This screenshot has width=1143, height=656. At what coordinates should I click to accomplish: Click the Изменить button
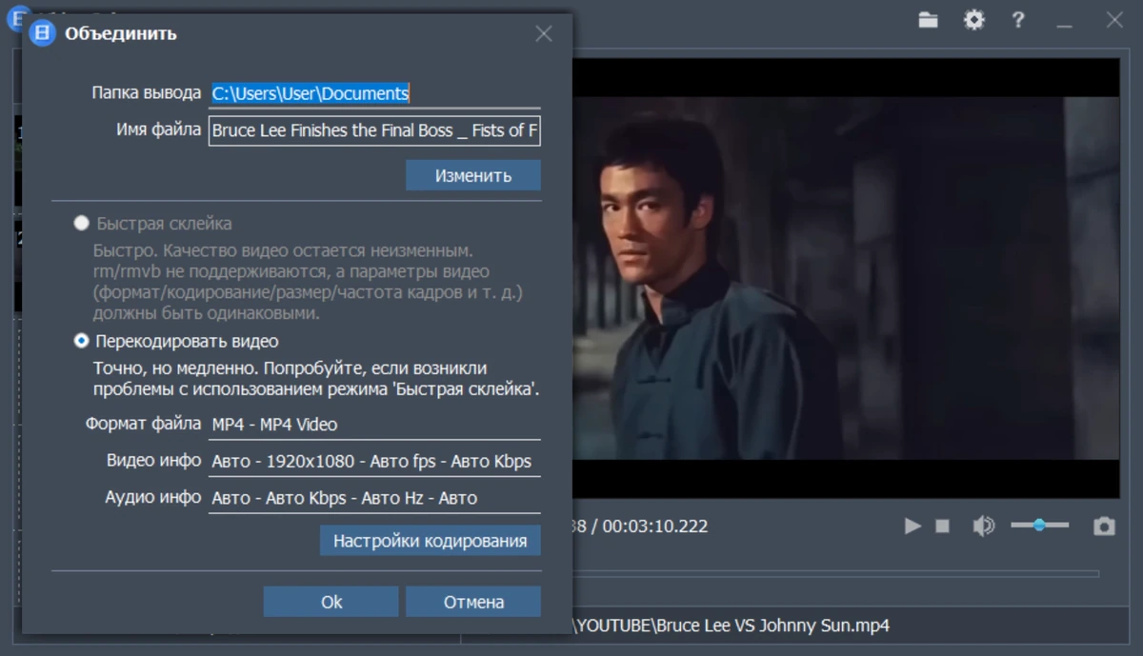pos(473,175)
